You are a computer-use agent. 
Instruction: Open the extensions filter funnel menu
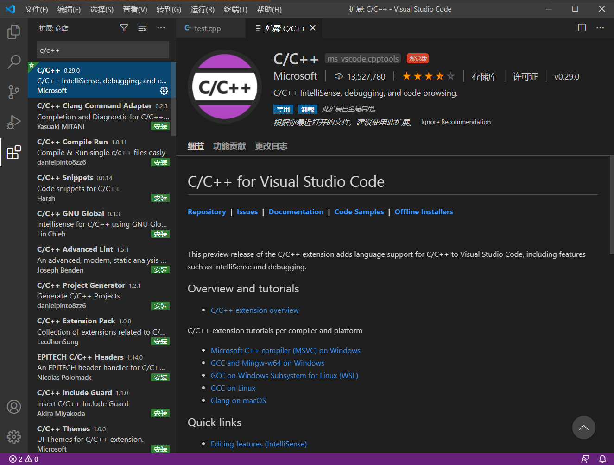[x=124, y=28]
